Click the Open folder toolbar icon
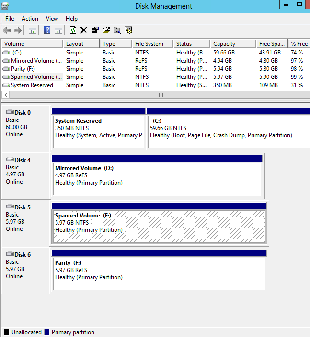Viewport: 310px width, 337px height. coord(106,31)
